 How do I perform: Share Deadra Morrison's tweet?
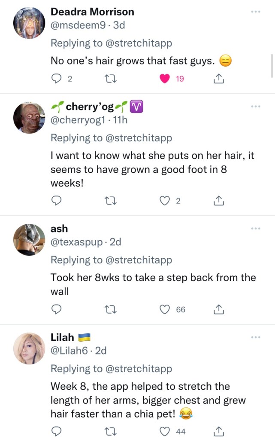pos(218,79)
